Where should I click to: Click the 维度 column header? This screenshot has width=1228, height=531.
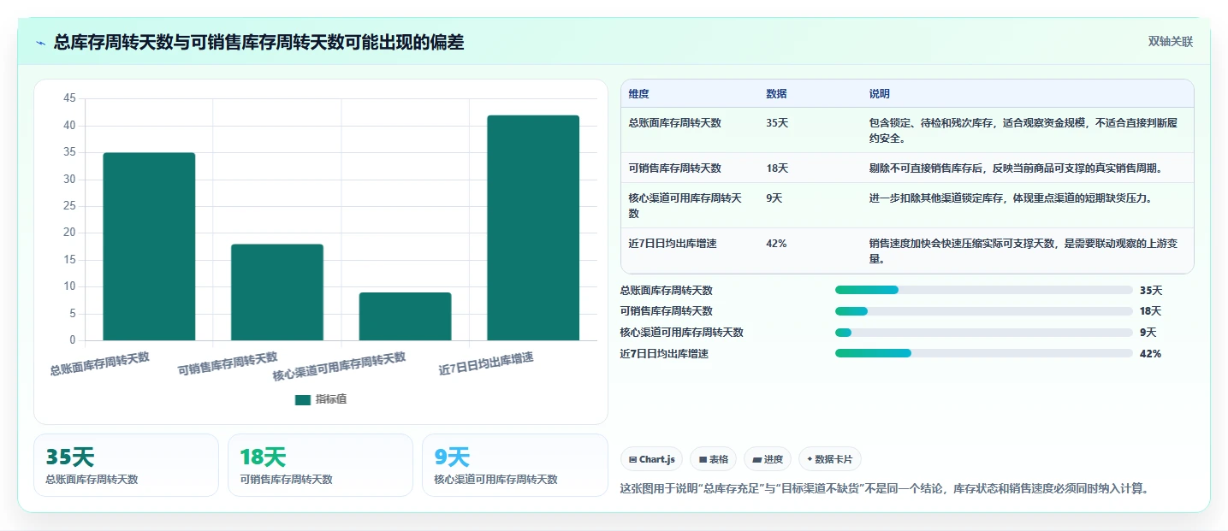[638, 94]
